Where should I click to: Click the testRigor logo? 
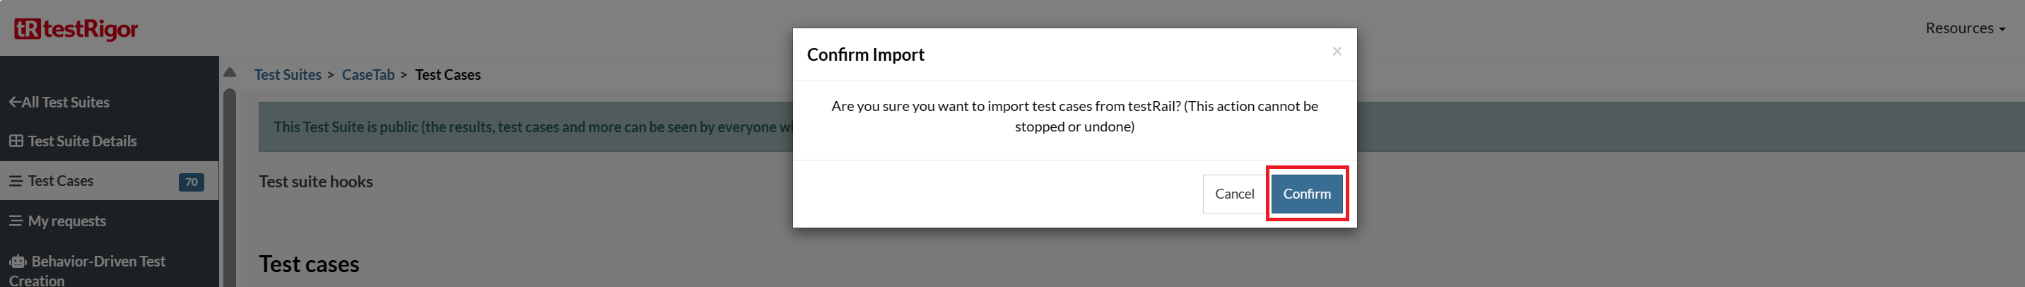click(x=76, y=29)
